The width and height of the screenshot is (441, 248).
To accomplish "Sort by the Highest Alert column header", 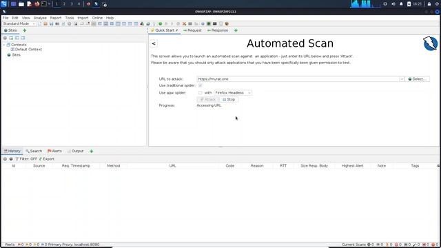I will [x=353, y=166].
